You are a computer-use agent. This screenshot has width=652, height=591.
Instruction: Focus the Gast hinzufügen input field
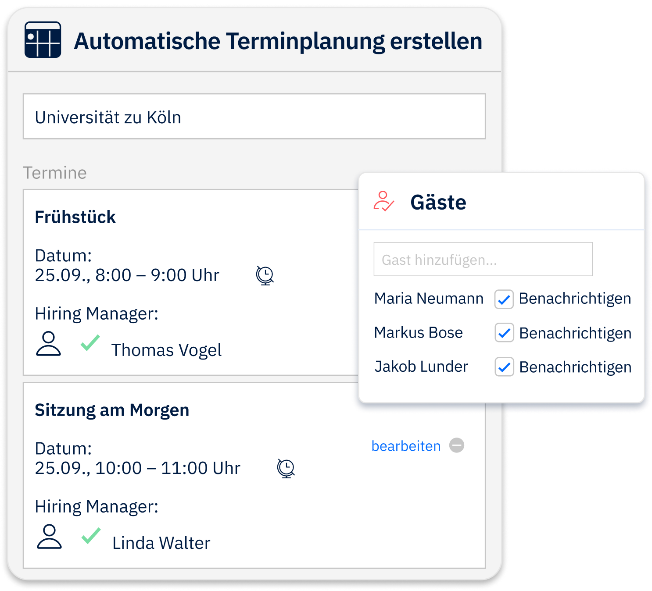click(x=483, y=260)
